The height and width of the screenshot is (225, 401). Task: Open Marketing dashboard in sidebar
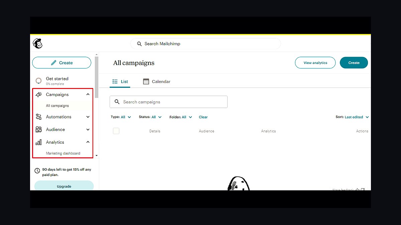[63, 153]
